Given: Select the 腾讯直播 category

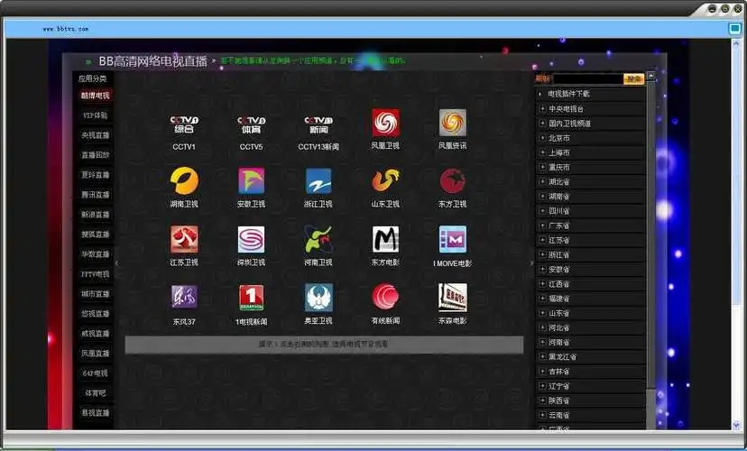Looking at the screenshot, I should point(96,194).
